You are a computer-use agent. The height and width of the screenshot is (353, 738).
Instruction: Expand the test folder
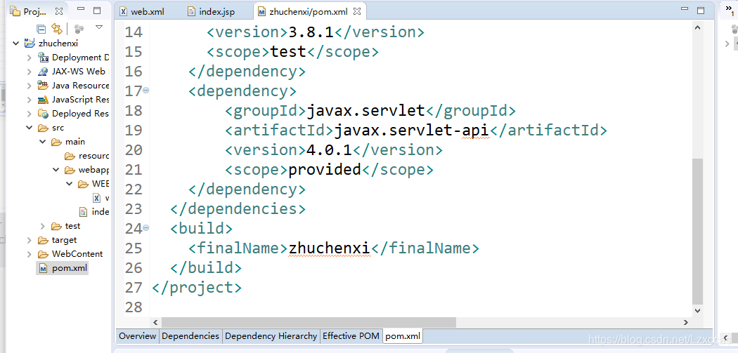[42, 226]
